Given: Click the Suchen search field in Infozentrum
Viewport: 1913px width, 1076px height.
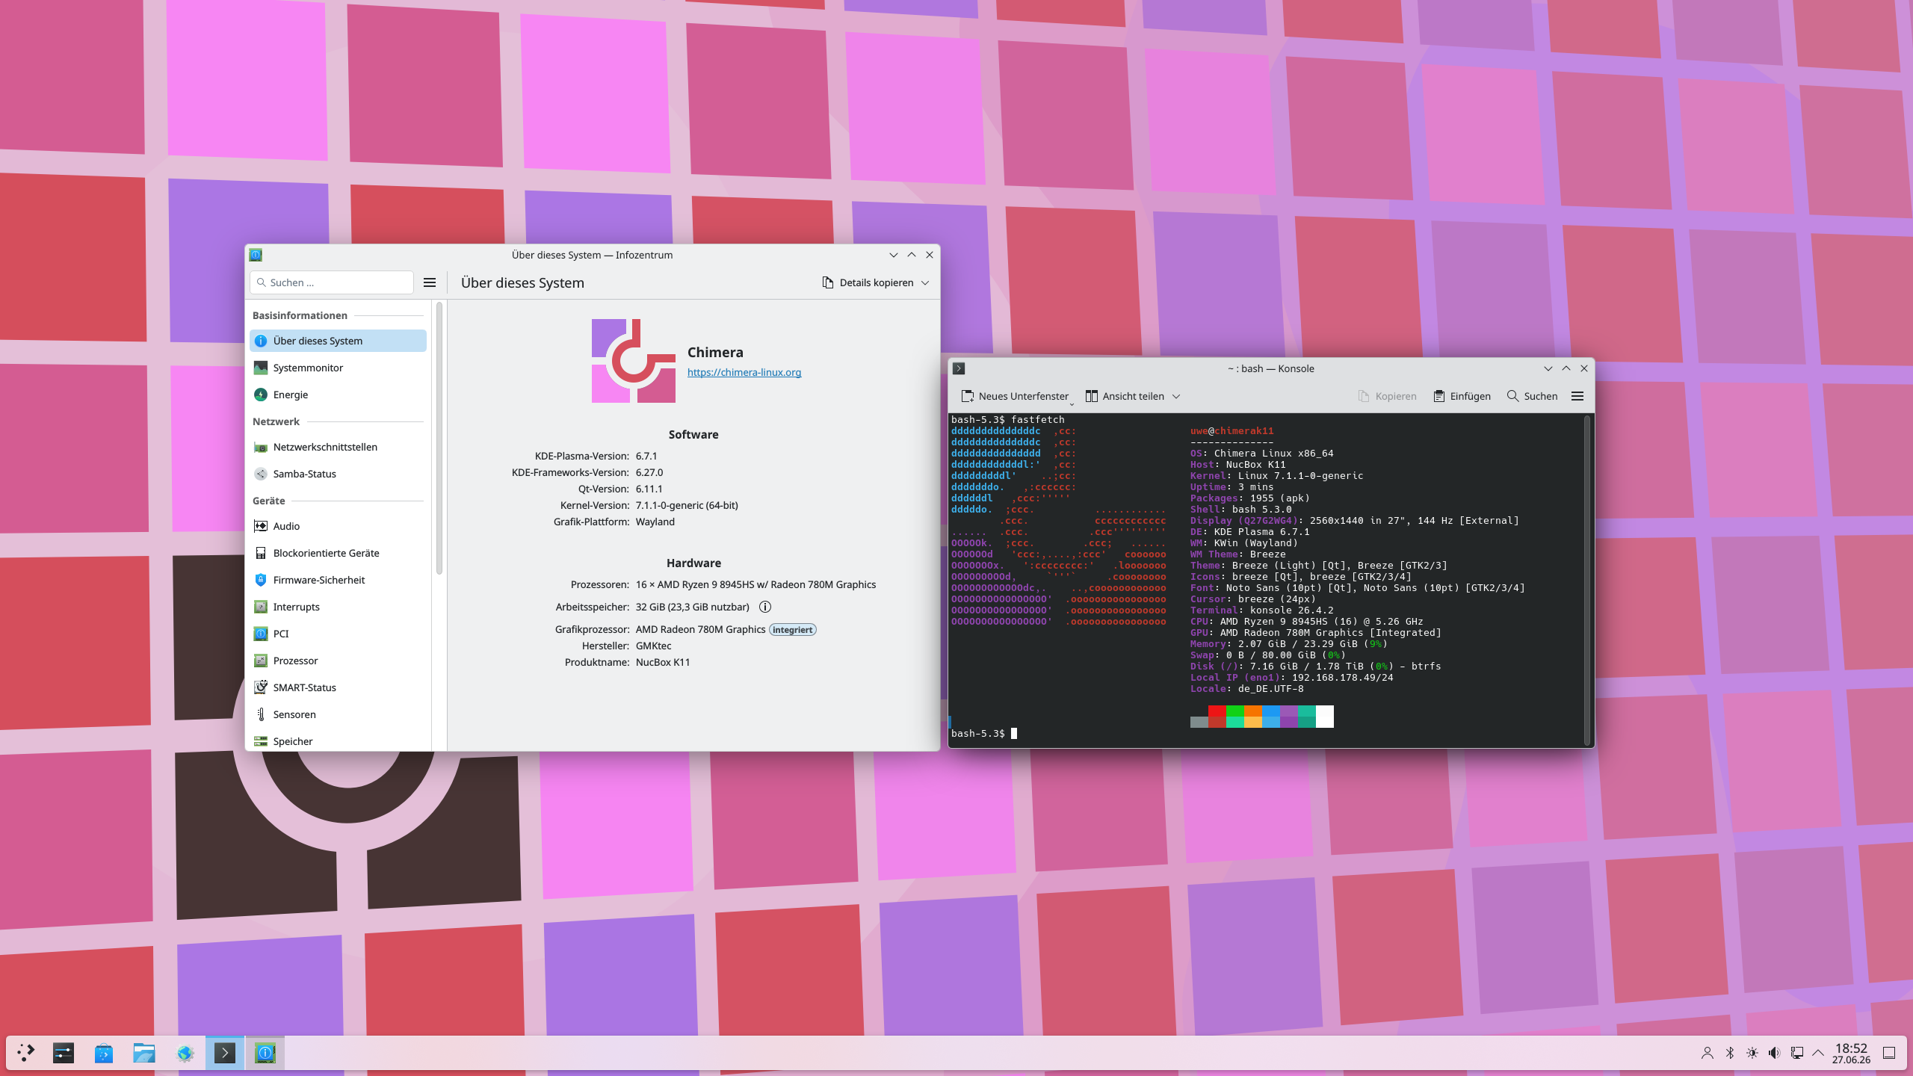Looking at the screenshot, I should click(x=332, y=282).
